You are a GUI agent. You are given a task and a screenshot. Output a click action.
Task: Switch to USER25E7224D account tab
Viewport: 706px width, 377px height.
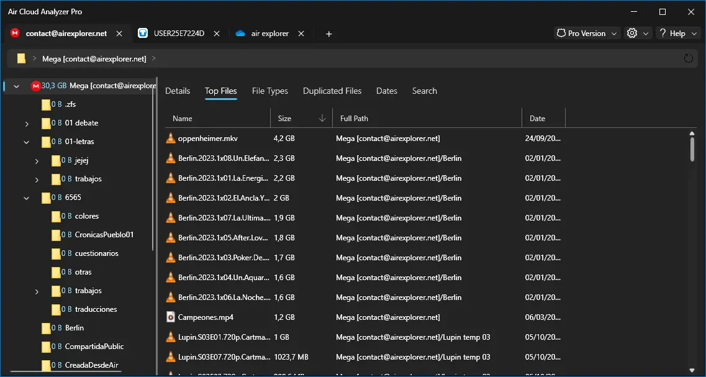coord(179,34)
